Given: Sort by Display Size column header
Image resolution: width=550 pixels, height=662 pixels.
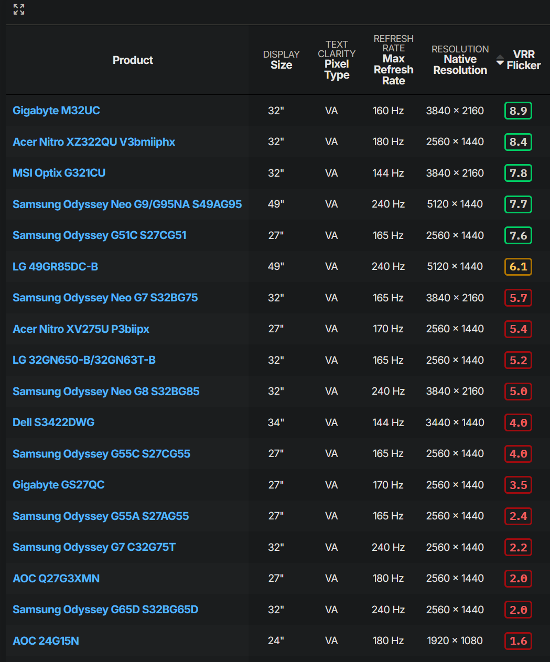Looking at the screenshot, I should [282, 60].
